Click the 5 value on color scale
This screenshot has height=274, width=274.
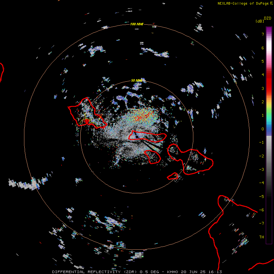coord(263,61)
